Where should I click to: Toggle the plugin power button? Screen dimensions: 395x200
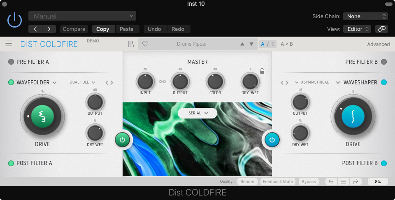point(15,20)
